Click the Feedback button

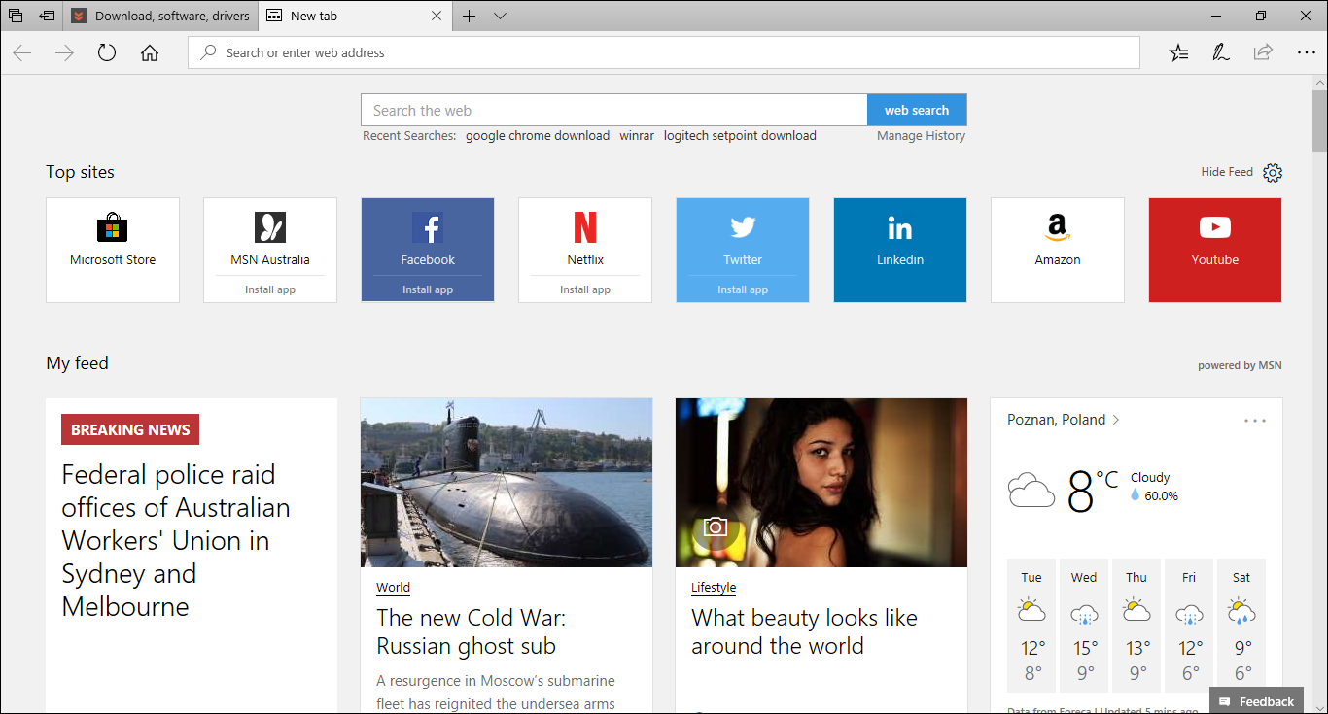coord(1256,701)
